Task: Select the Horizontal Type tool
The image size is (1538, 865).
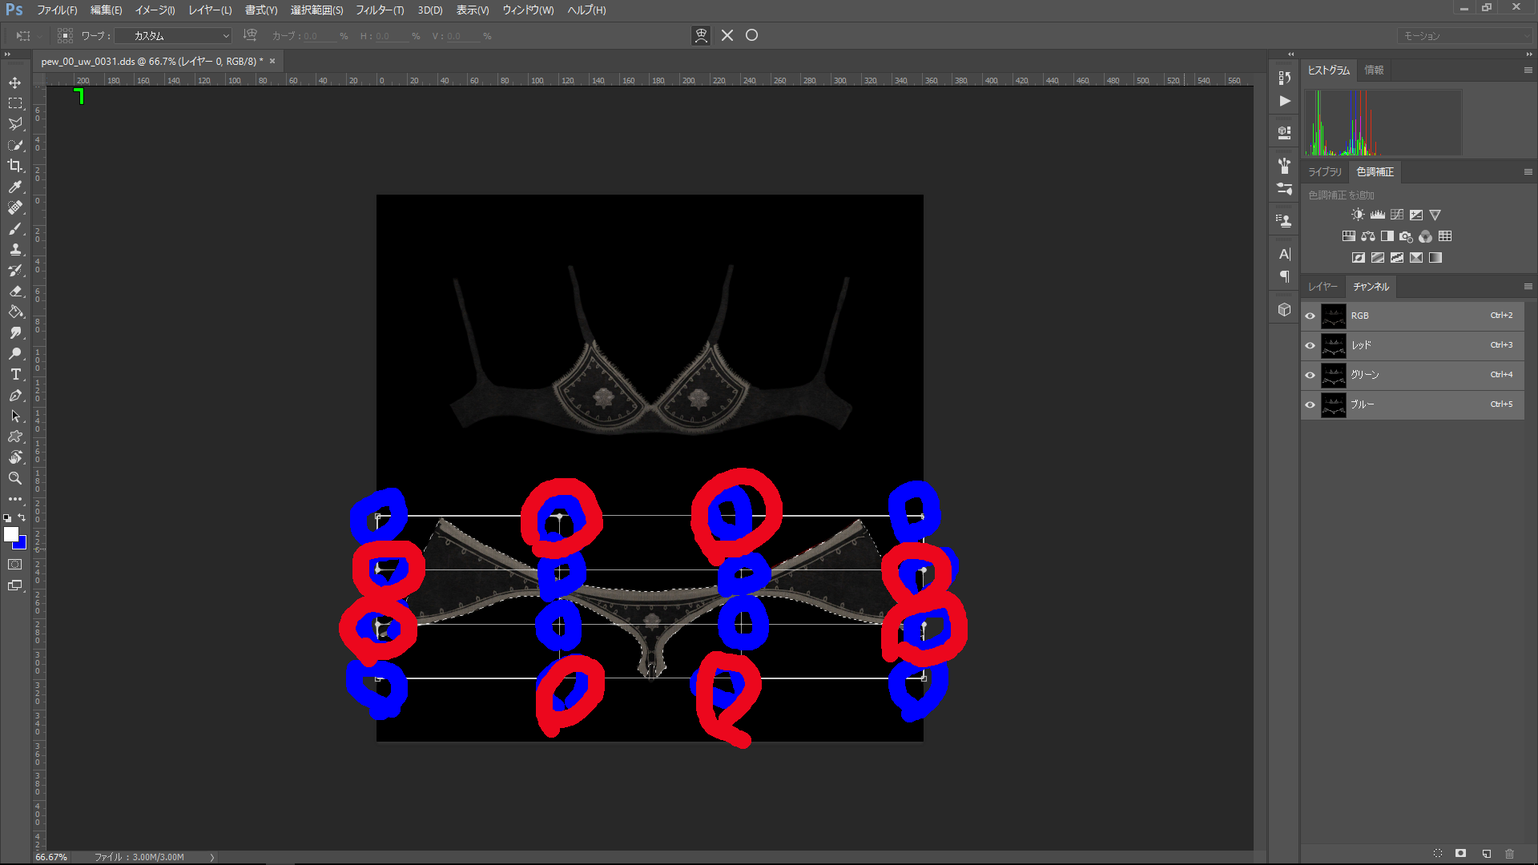Action: pos(15,374)
